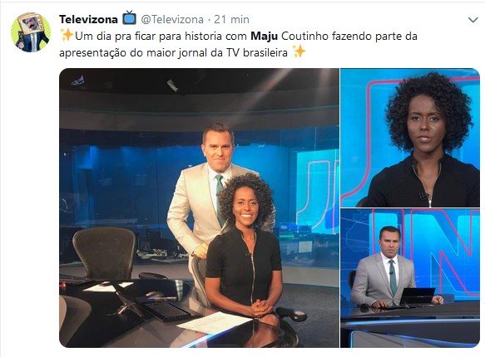
Task: Open the close-up photo of curly-haired presenter
Action: (410, 138)
